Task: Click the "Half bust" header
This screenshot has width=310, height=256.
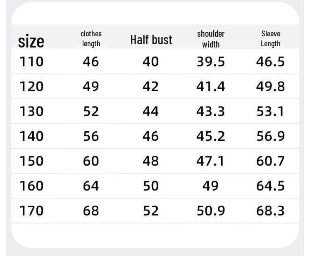Action: 151,40
